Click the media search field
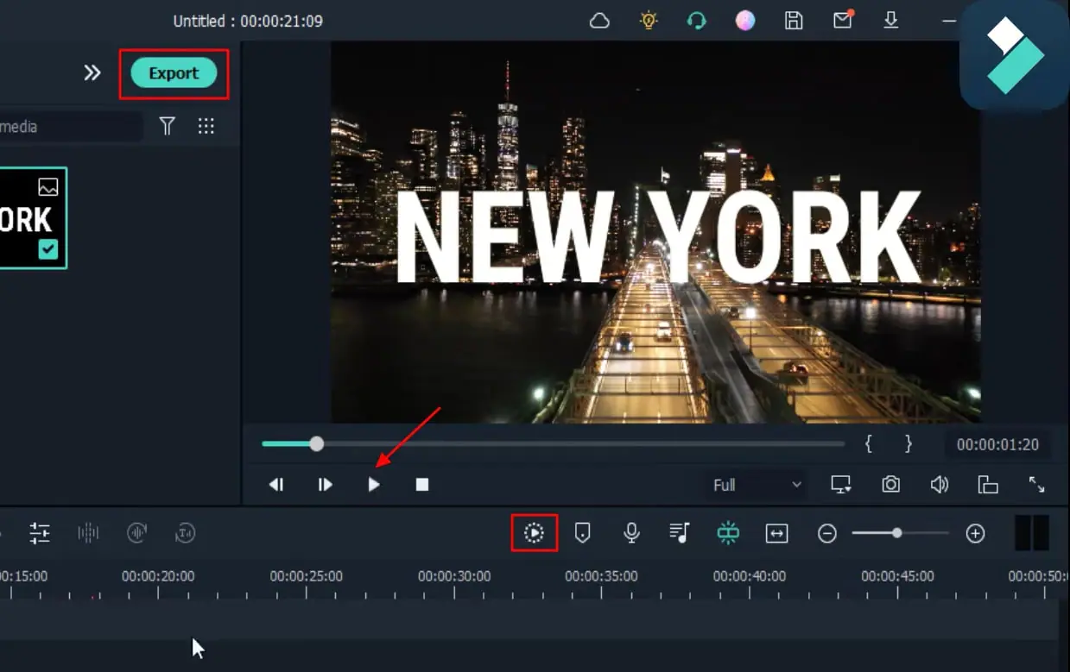Image resolution: width=1070 pixels, height=672 pixels. click(69, 127)
